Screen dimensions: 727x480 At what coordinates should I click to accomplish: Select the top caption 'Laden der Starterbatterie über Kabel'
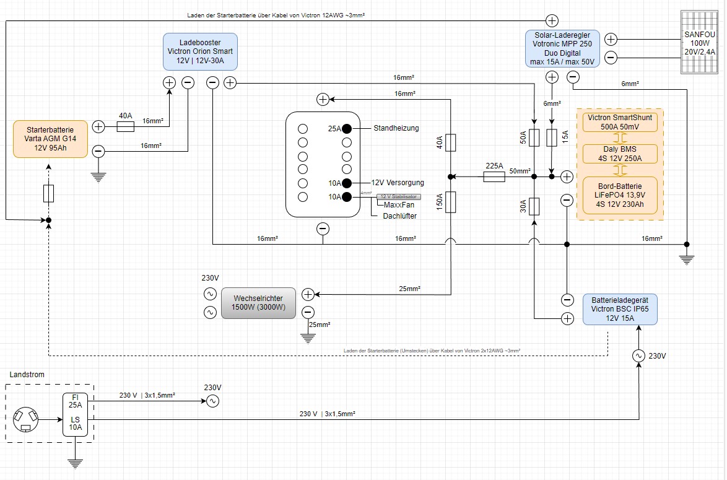(x=276, y=15)
